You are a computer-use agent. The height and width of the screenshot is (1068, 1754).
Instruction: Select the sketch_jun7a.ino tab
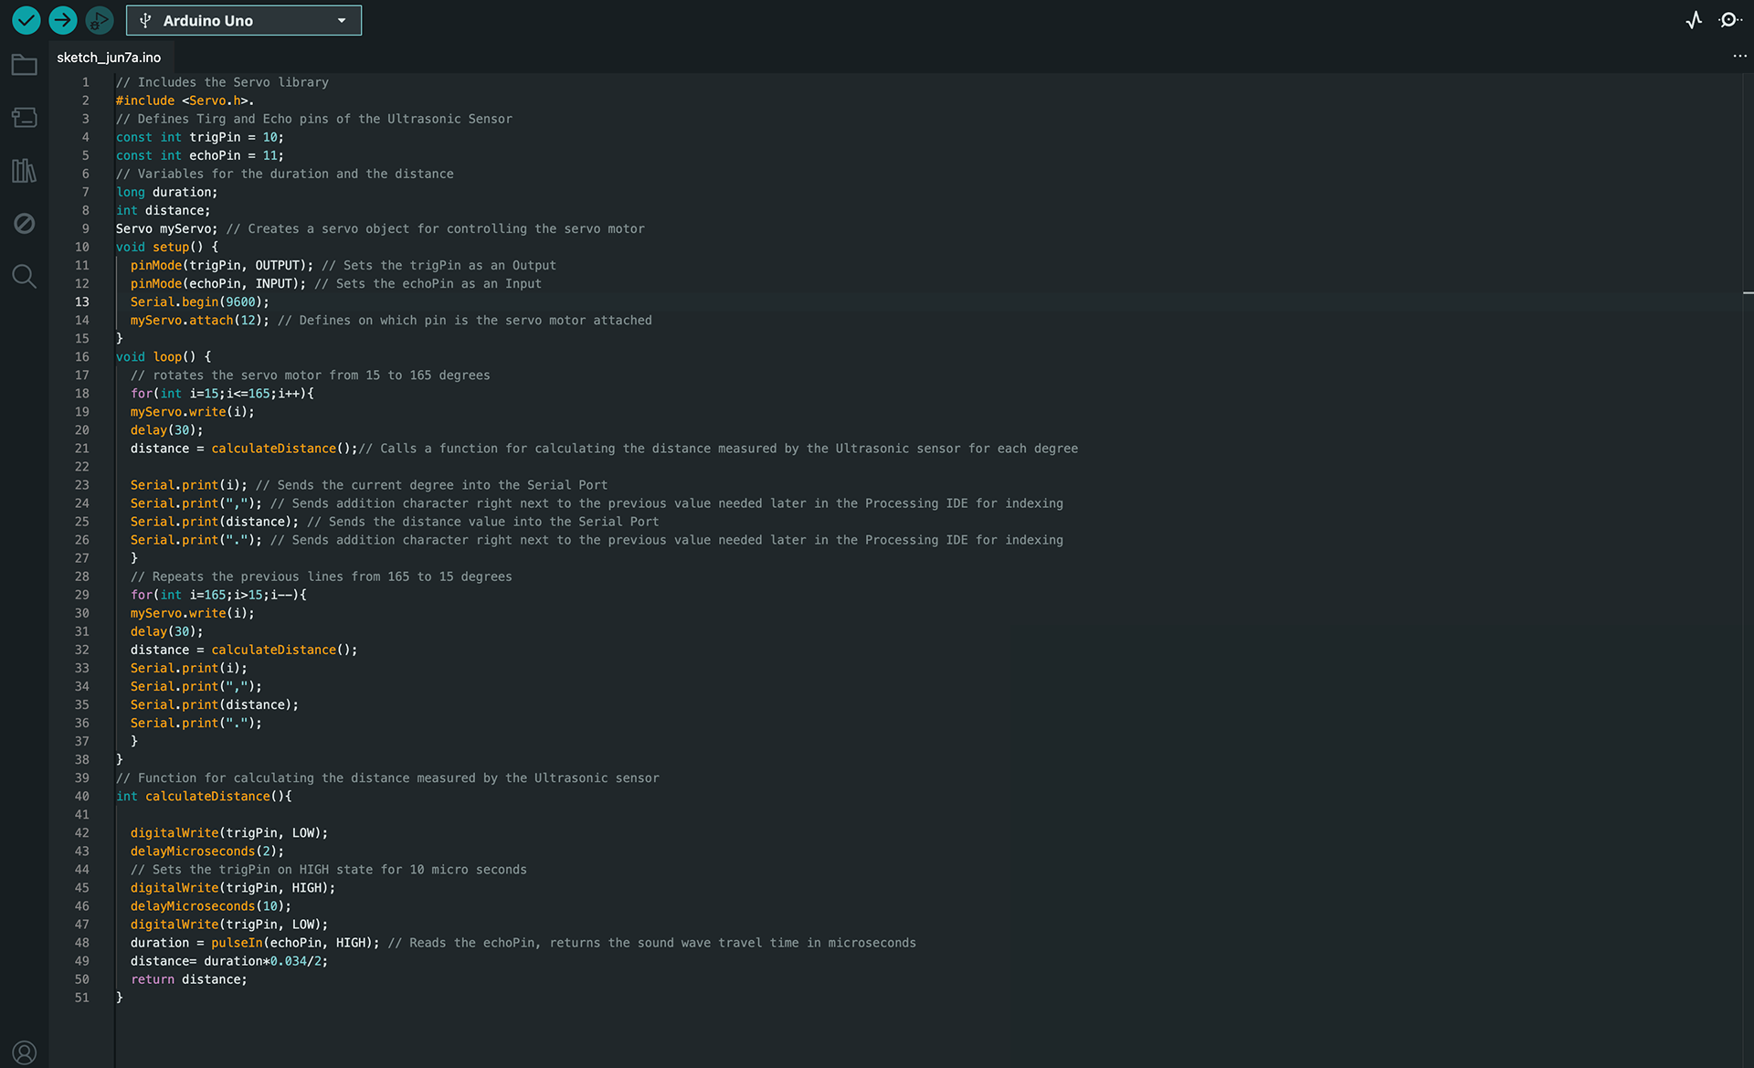pos(109,58)
